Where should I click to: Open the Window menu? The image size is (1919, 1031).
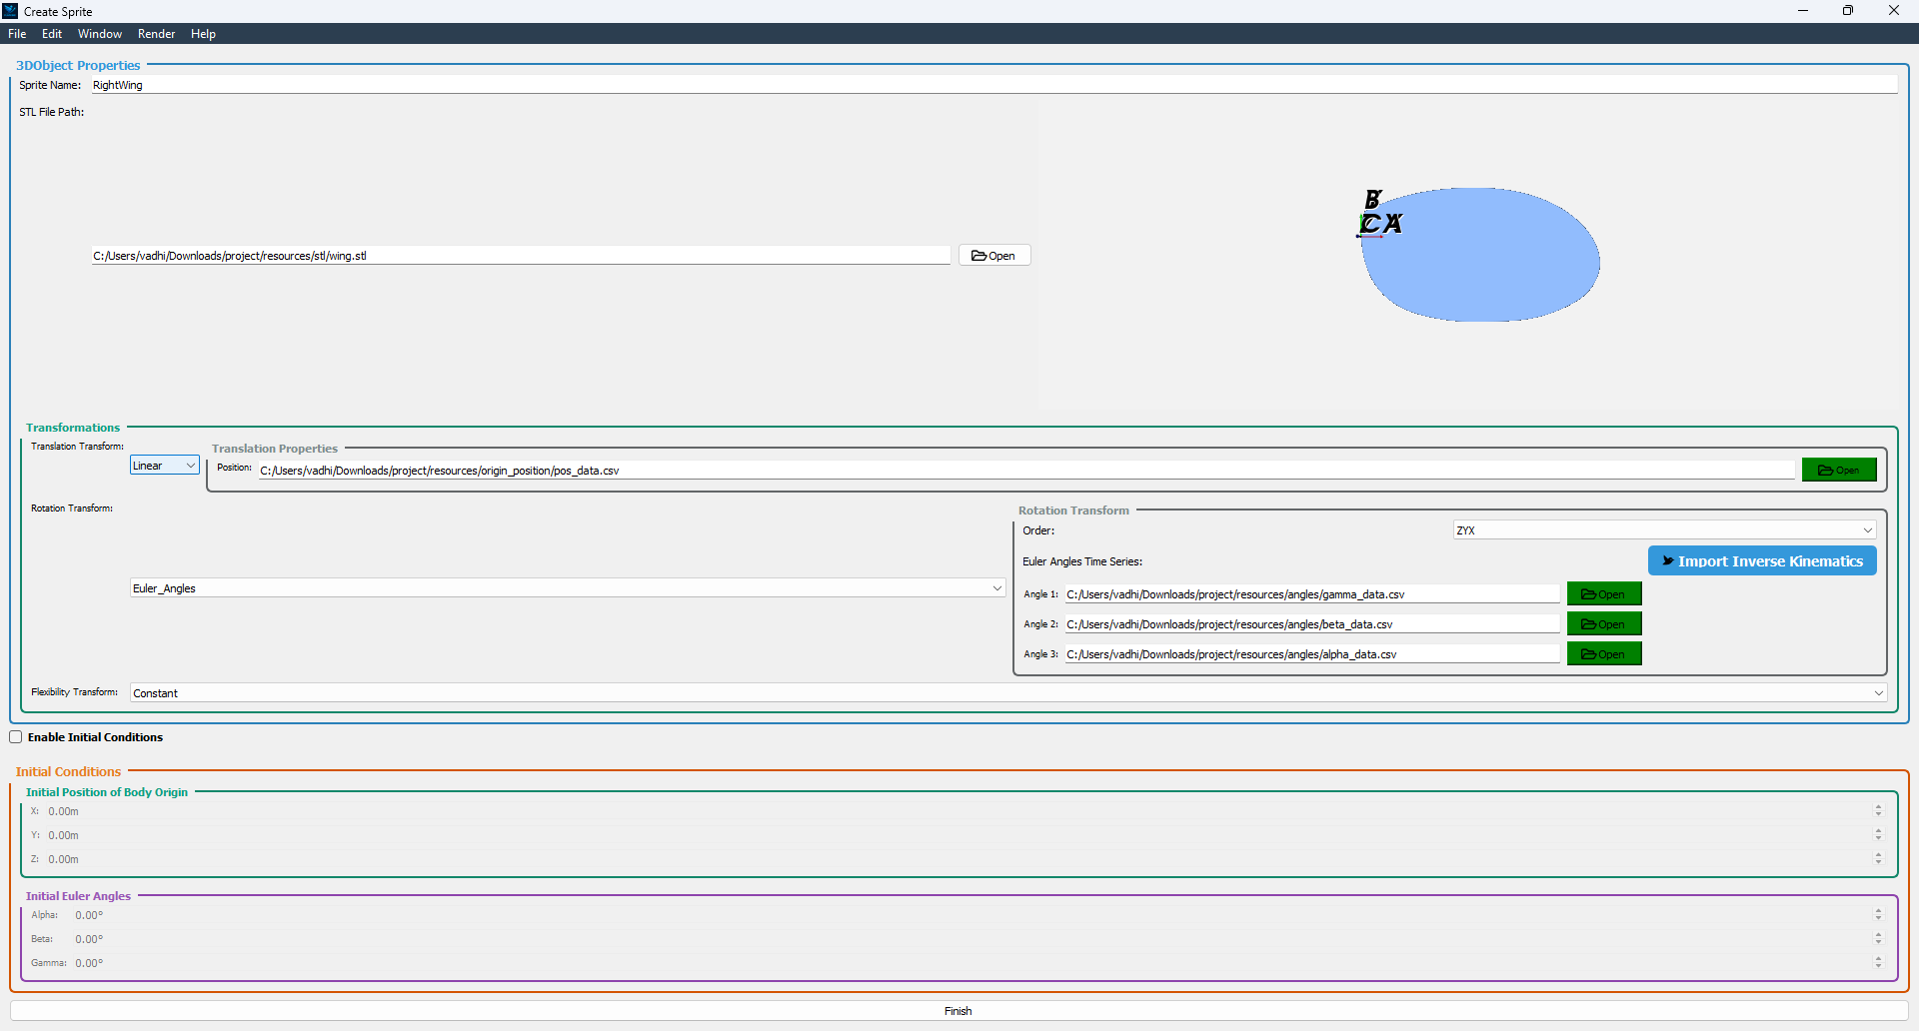point(99,33)
